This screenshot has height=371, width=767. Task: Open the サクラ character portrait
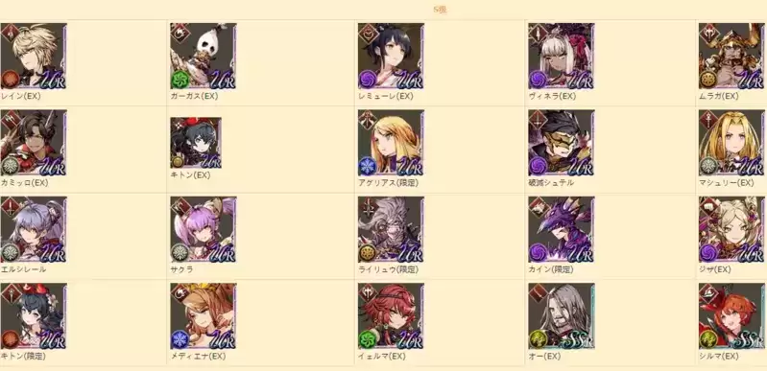coord(203,230)
